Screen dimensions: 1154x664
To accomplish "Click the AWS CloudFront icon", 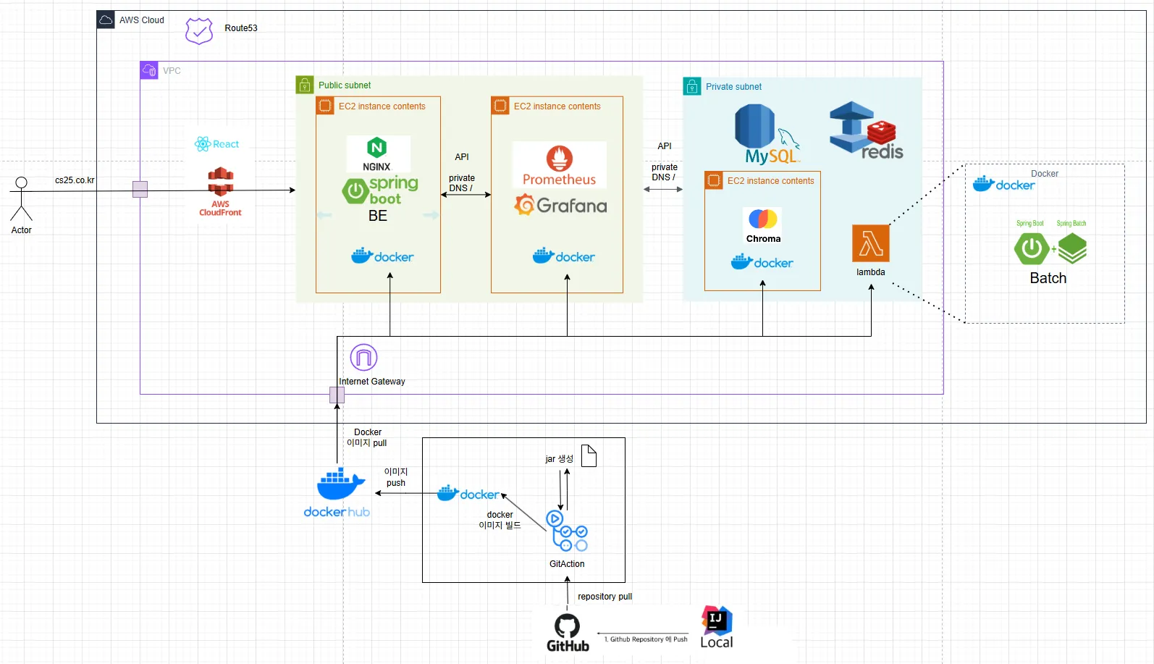I will tap(221, 192).
